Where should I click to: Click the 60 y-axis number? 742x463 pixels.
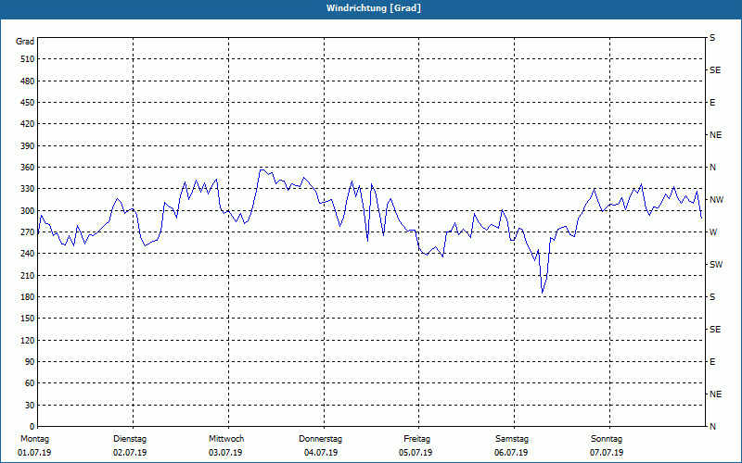[30, 383]
